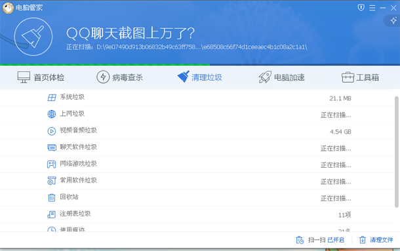
Task: Click the 注册表垃圾 registry icon
Action: coord(52,214)
